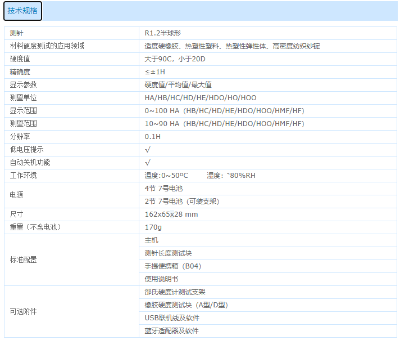This screenshot has height=340, width=400.
Task: Click the 测针 row label
Action: click(17, 33)
